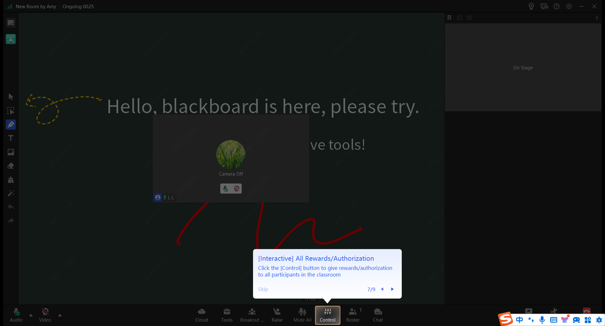Select the Text tool

pos(11,138)
